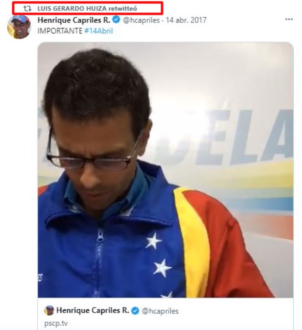302x330 pixels.
Task: Open the three-dot tweet options menu
Action: (x=289, y=19)
